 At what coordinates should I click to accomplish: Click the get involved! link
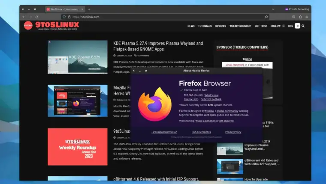[226, 121]
